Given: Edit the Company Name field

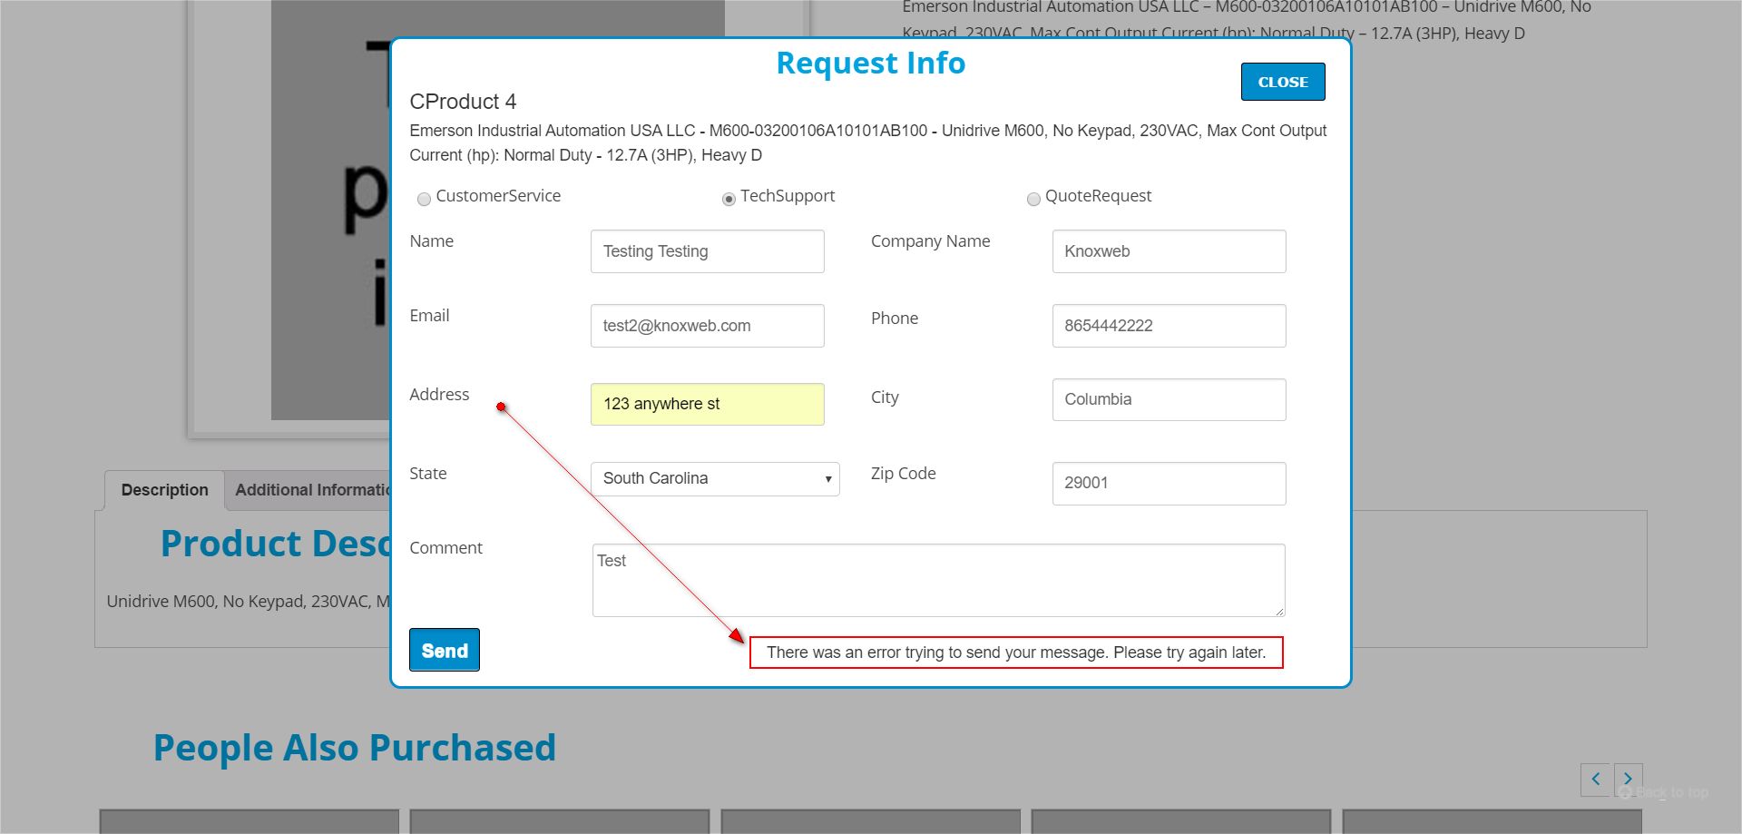Looking at the screenshot, I should point(1169,251).
